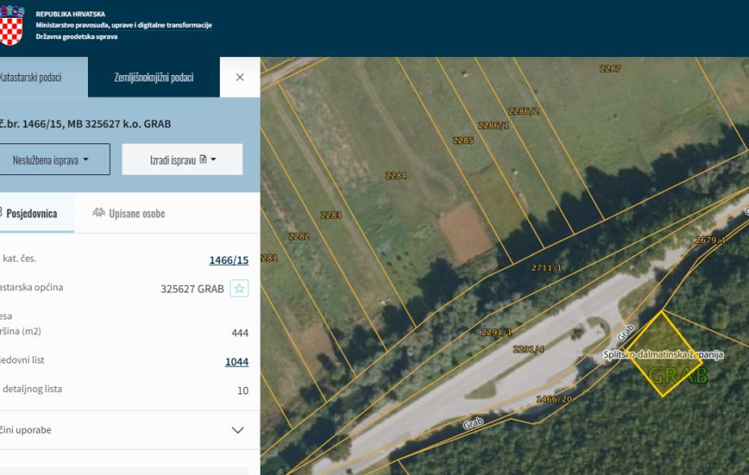Image resolution: width=749 pixels, height=475 pixels.
Task: Click parcel 2284 label on map
Action: click(396, 176)
